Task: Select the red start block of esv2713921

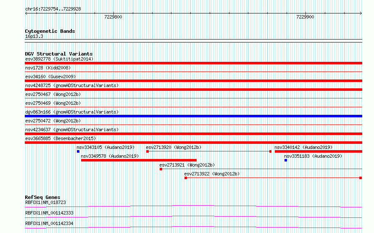Action: (x=161, y=169)
